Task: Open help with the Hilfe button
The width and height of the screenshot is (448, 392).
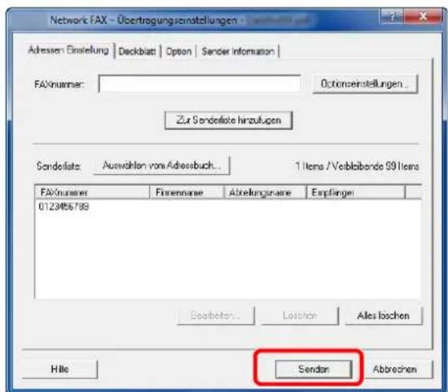Action: 60,369
